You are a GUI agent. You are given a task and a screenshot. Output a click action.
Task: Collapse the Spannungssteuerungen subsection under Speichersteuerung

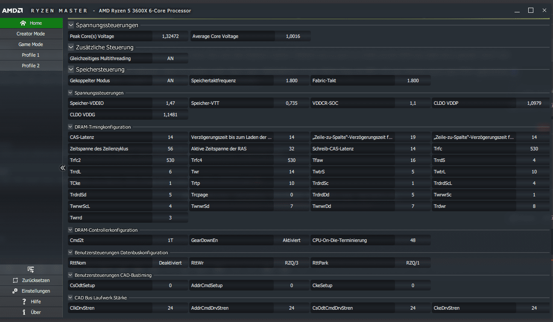[70, 92]
